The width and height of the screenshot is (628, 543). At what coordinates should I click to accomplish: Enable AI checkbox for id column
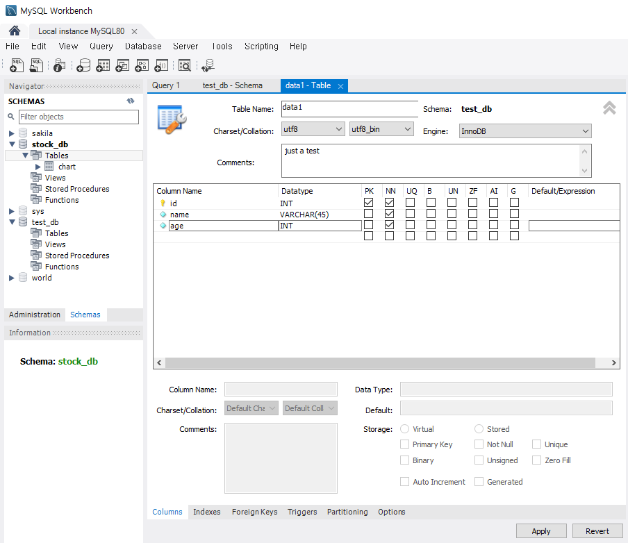click(x=493, y=203)
